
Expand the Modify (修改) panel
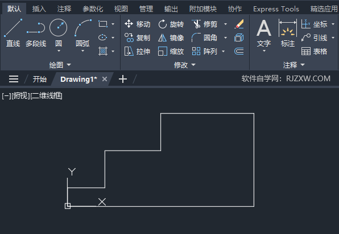(x=185, y=65)
